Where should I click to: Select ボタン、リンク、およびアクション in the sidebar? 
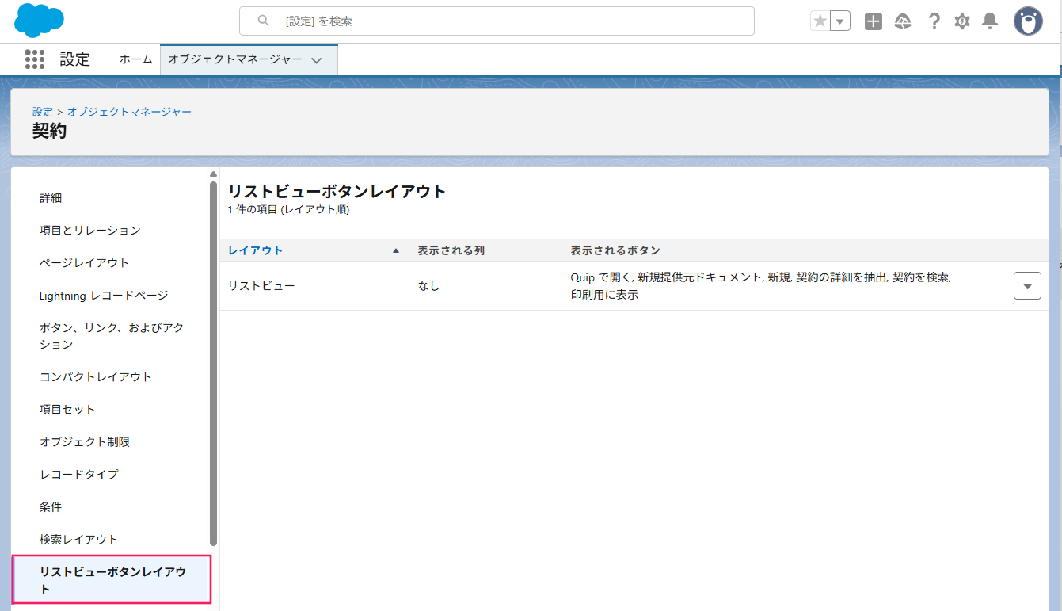pos(112,336)
